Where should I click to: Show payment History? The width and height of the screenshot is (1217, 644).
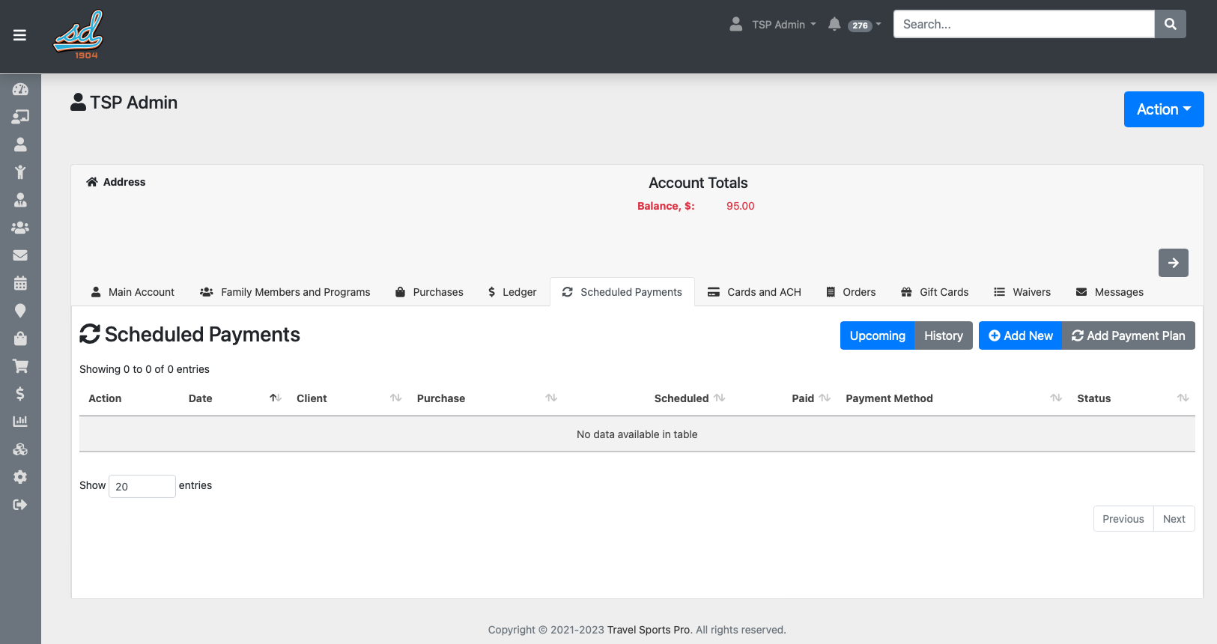coord(944,335)
